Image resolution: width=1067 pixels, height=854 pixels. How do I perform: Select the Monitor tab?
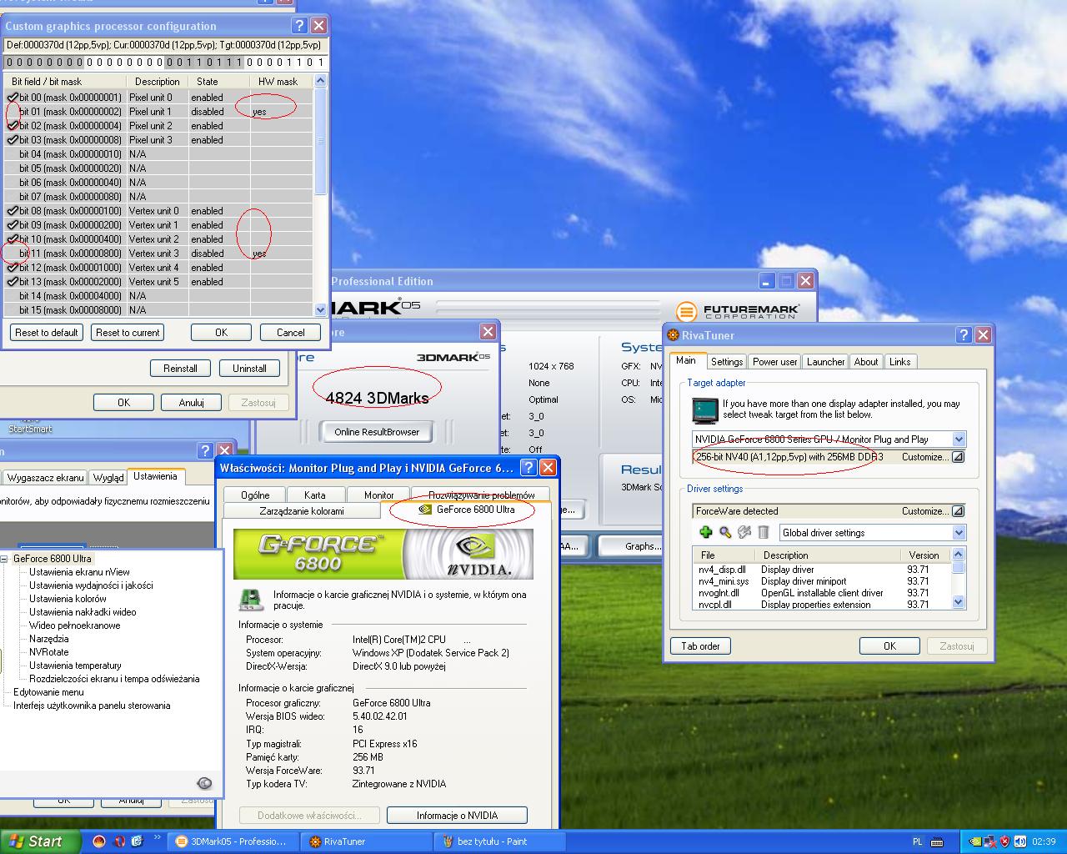coord(378,495)
